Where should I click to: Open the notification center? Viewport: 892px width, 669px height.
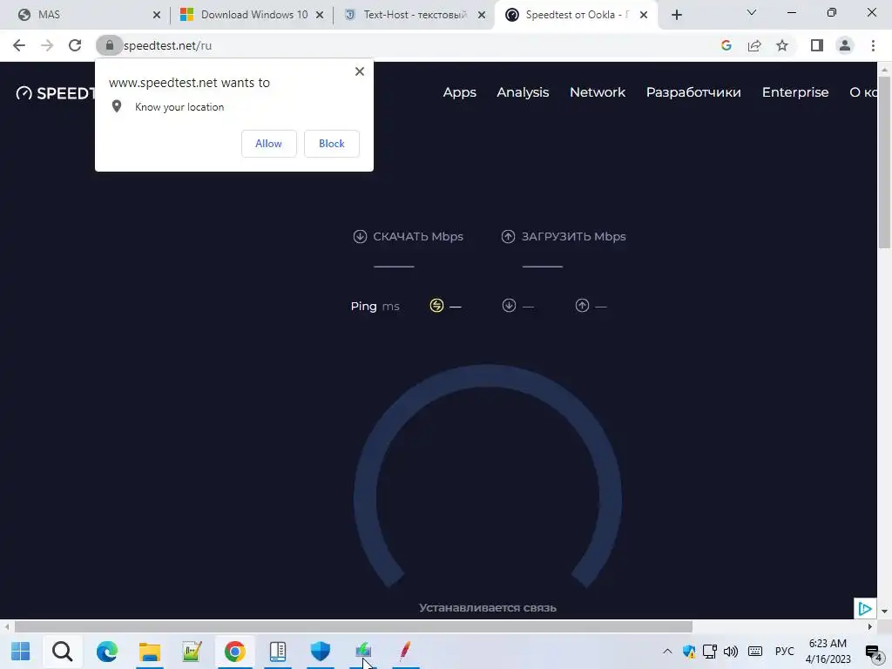(x=873, y=652)
